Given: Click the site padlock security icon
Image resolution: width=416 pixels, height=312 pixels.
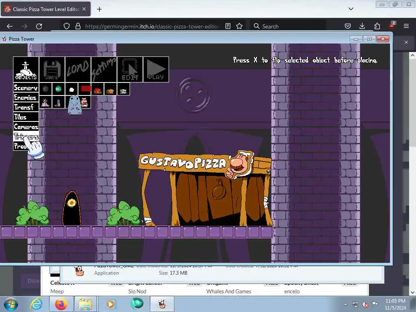Looking at the screenshot, I should [x=78, y=26].
